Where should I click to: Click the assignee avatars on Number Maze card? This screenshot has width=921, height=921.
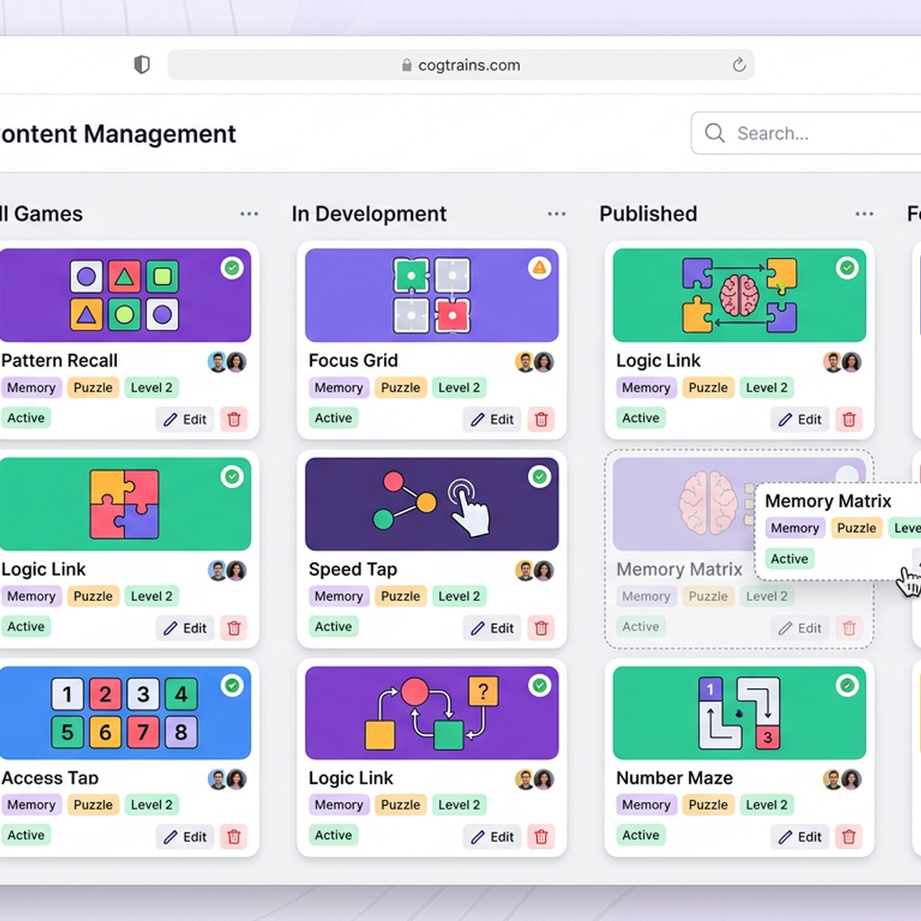coord(842,779)
